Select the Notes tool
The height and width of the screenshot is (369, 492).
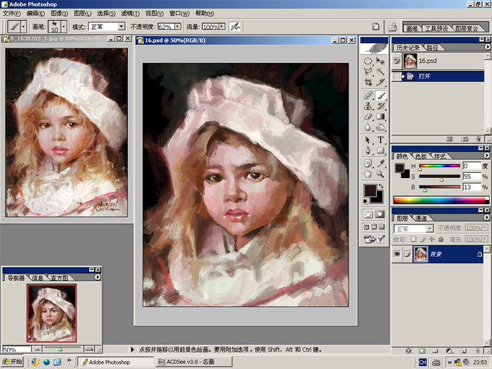click(368, 164)
